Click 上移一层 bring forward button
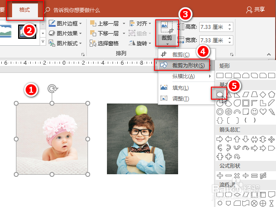This screenshot has height=207, width=276. click(105, 23)
